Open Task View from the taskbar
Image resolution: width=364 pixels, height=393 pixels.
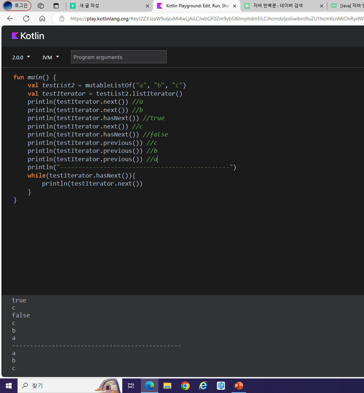(x=131, y=385)
